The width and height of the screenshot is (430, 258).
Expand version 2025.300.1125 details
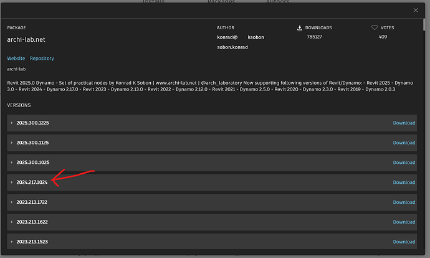point(11,143)
